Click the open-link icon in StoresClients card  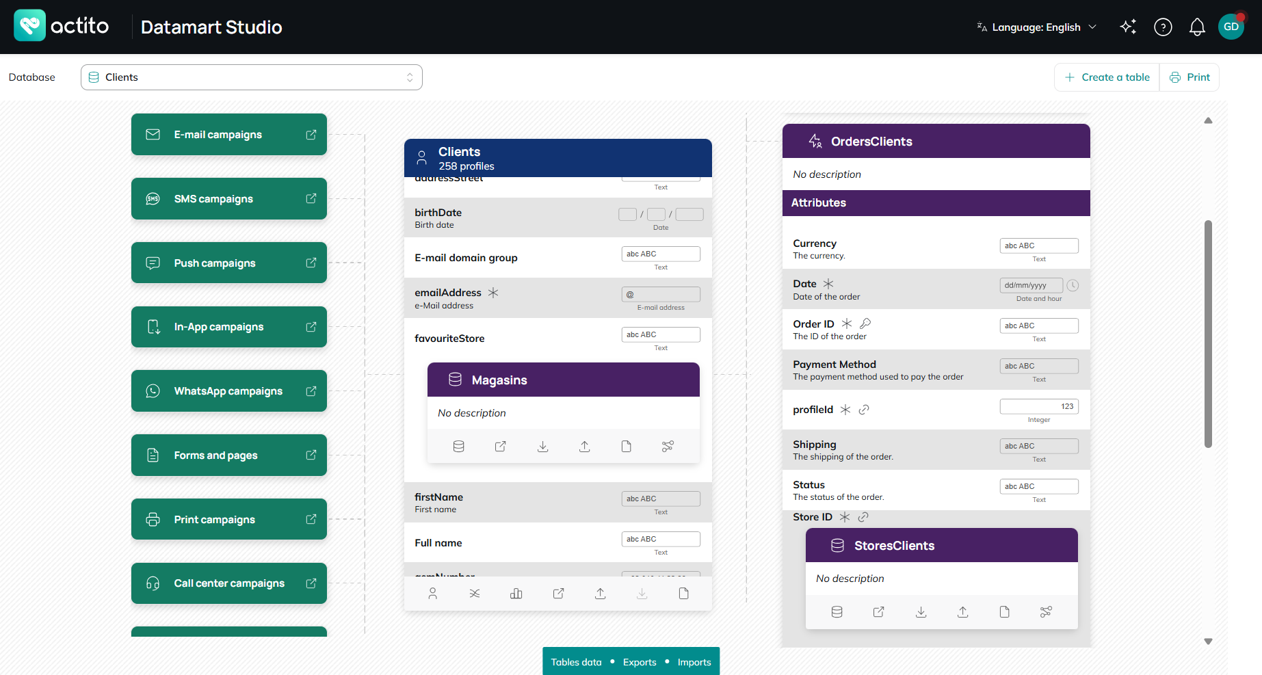point(879,612)
